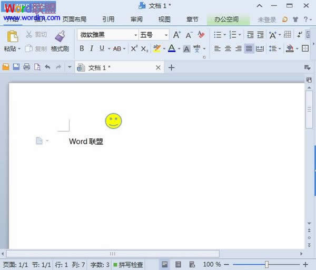Image resolution: width=316 pixels, height=270 pixels.
Task: Toggle justified text alignment
Action: (x=249, y=48)
